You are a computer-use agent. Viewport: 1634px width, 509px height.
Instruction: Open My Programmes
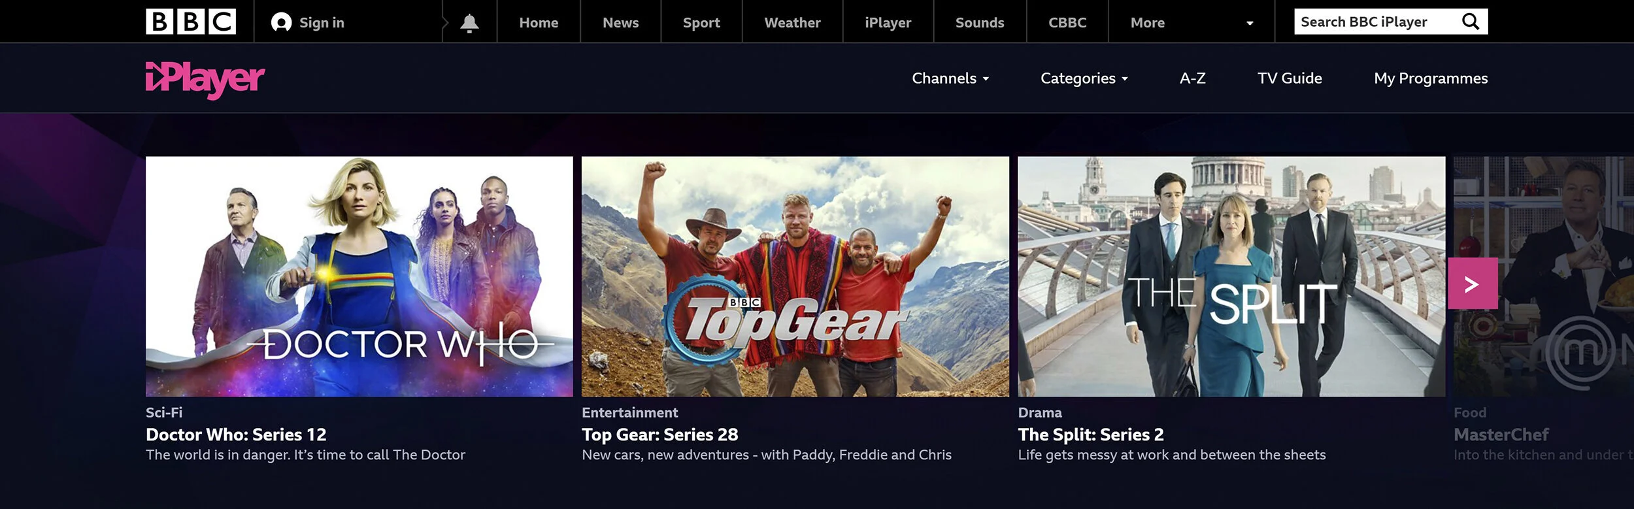1431,78
